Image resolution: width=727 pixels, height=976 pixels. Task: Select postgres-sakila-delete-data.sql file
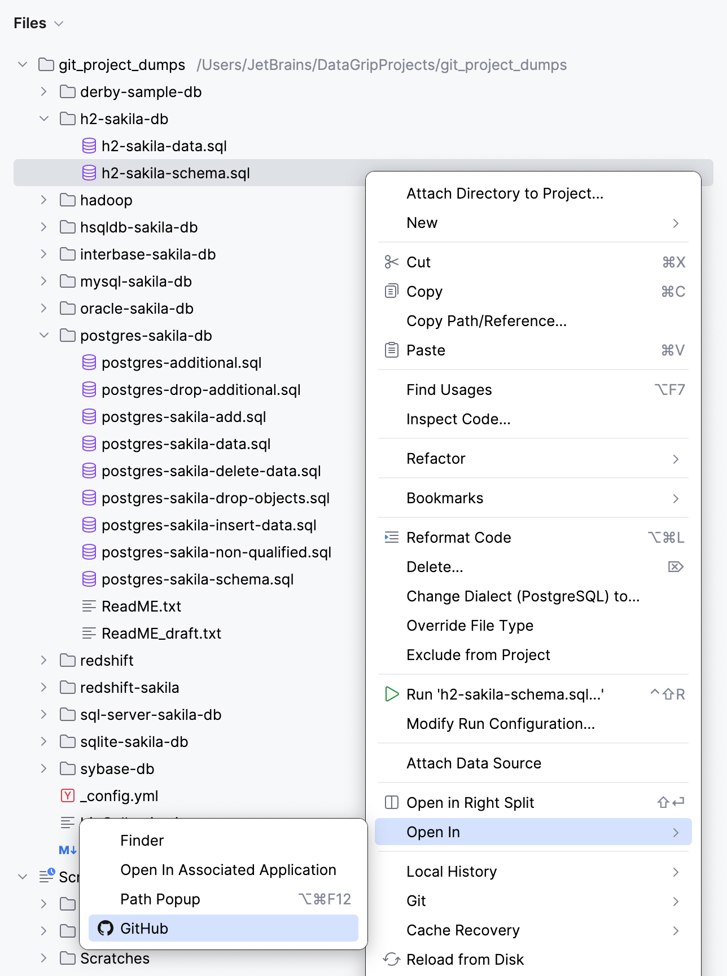click(211, 471)
